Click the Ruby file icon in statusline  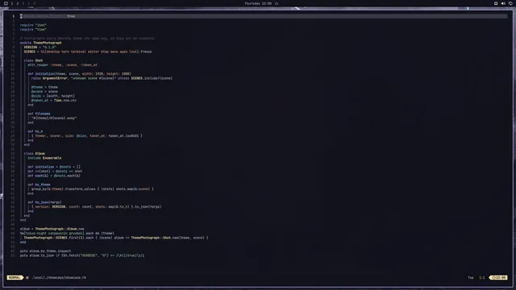27,277
